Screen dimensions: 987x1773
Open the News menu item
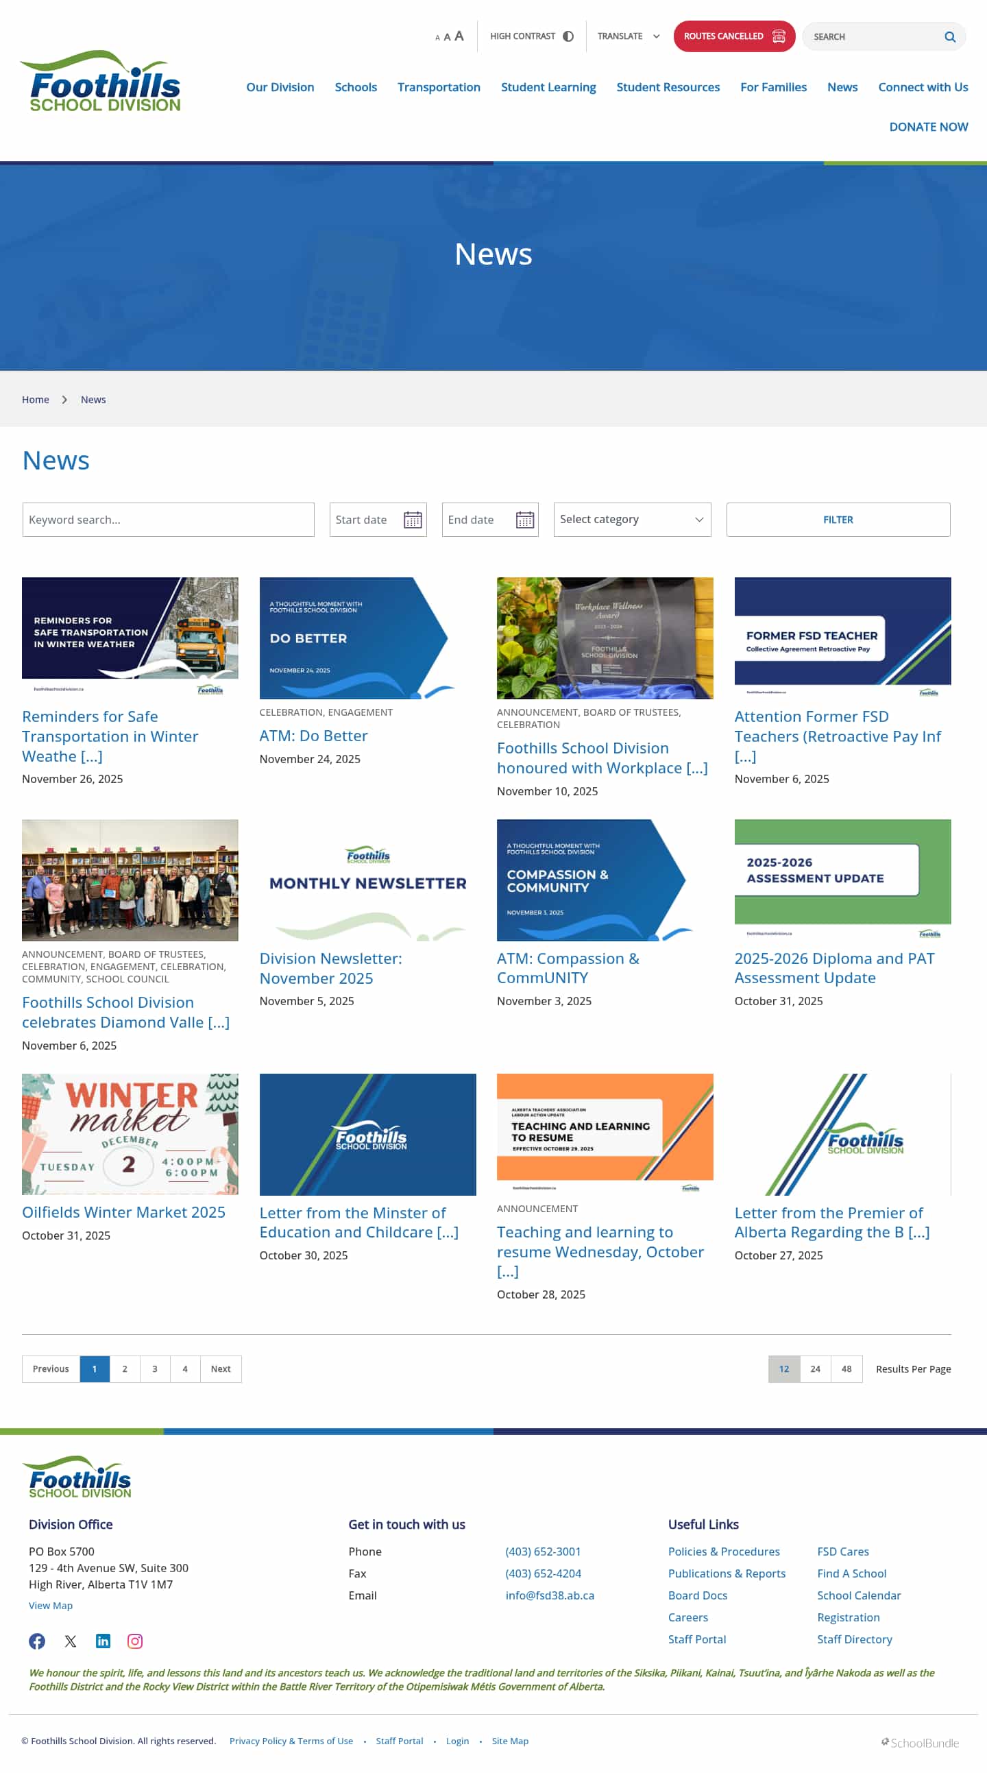pyautogui.click(x=842, y=87)
